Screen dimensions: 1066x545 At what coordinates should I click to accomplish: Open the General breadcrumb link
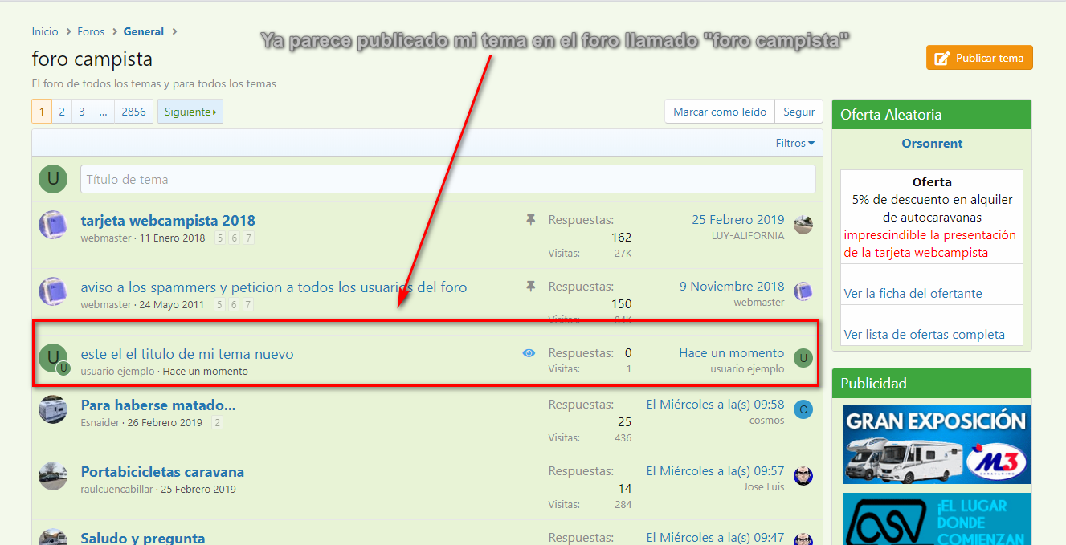tap(144, 31)
